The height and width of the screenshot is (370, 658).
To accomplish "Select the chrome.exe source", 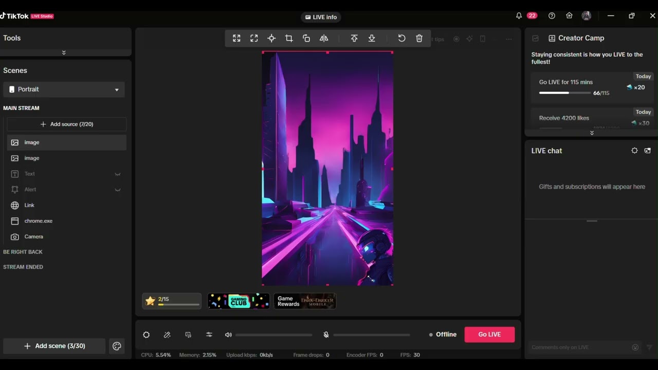I will coord(66,221).
